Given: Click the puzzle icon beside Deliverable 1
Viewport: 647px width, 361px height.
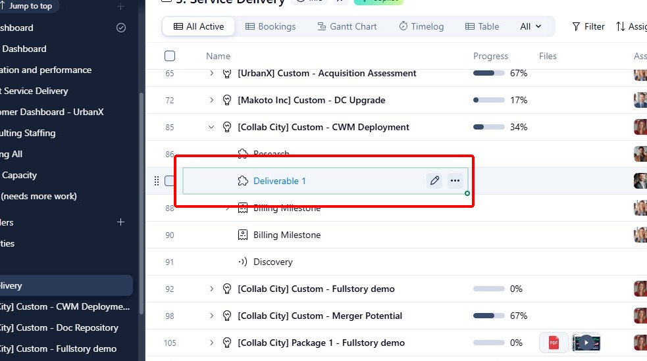Looking at the screenshot, I should tap(243, 180).
